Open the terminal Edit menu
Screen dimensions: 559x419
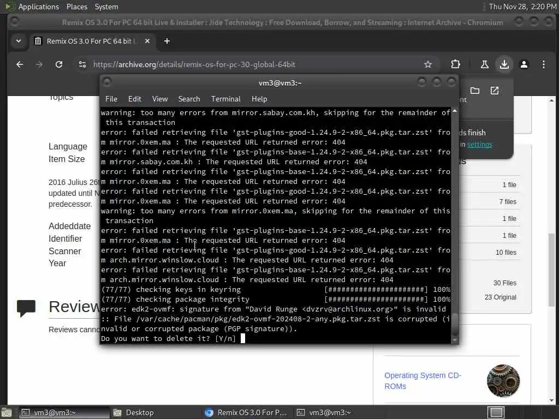135,99
